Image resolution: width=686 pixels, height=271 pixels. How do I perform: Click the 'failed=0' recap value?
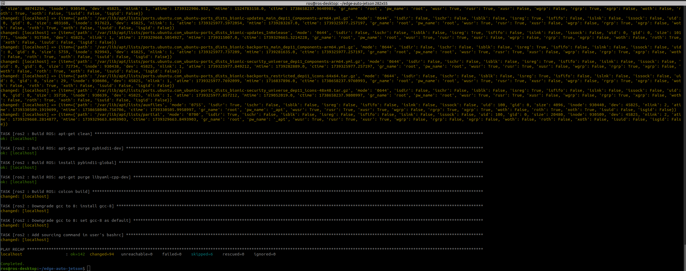click(172, 254)
